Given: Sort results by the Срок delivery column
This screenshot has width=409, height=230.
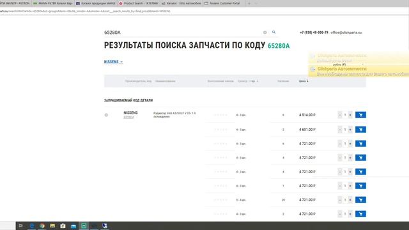Looking at the screenshot, I should pos(248,81).
